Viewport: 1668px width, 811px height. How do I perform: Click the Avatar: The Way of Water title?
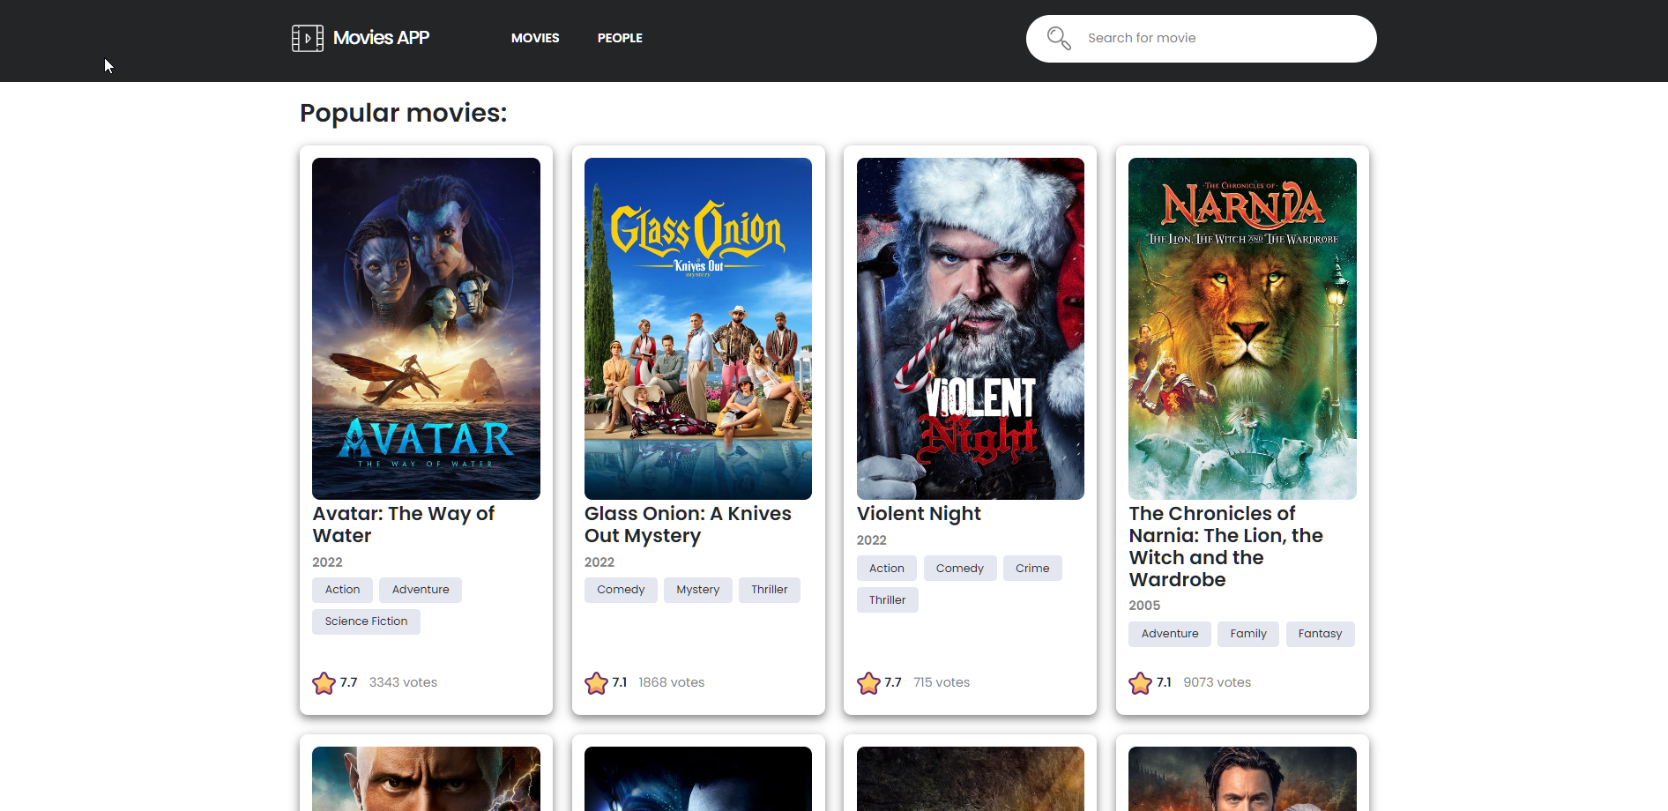(404, 525)
